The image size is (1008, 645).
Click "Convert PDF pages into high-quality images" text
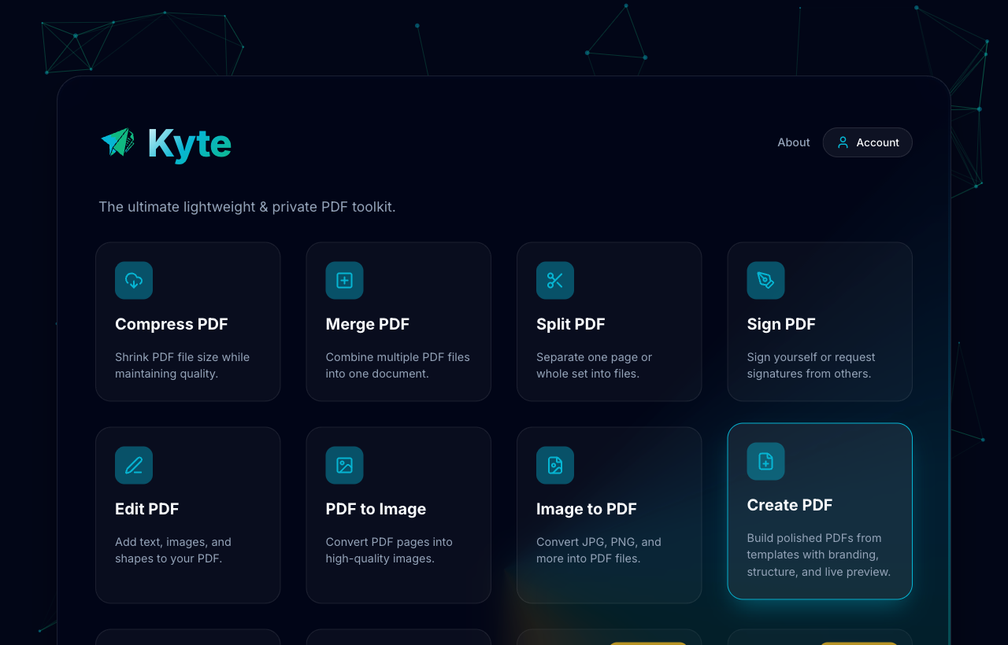click(389, 550)
